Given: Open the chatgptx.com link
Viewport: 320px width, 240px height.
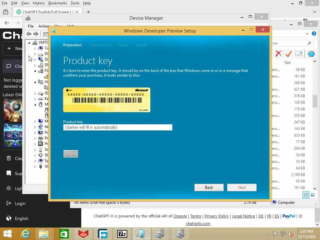Looking at the screenshot, I should click(x=198, y=224).
